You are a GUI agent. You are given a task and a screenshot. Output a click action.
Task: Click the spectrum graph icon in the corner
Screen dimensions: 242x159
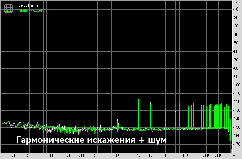8,8
